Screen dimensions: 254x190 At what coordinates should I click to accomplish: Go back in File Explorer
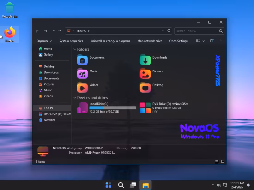pos(37,31)
